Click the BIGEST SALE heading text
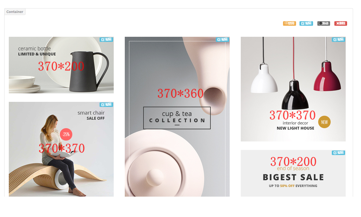This screenshot has height=217, width=361. coord(293,177)
